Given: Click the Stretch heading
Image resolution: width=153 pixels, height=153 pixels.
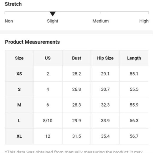Looking at the screenshot, I should (13, 4).
